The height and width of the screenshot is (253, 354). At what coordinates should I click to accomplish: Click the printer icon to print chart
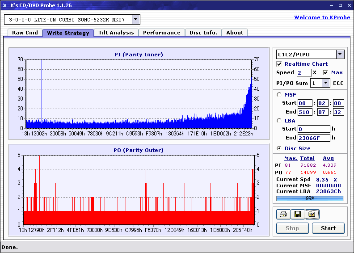click(283, 215)
